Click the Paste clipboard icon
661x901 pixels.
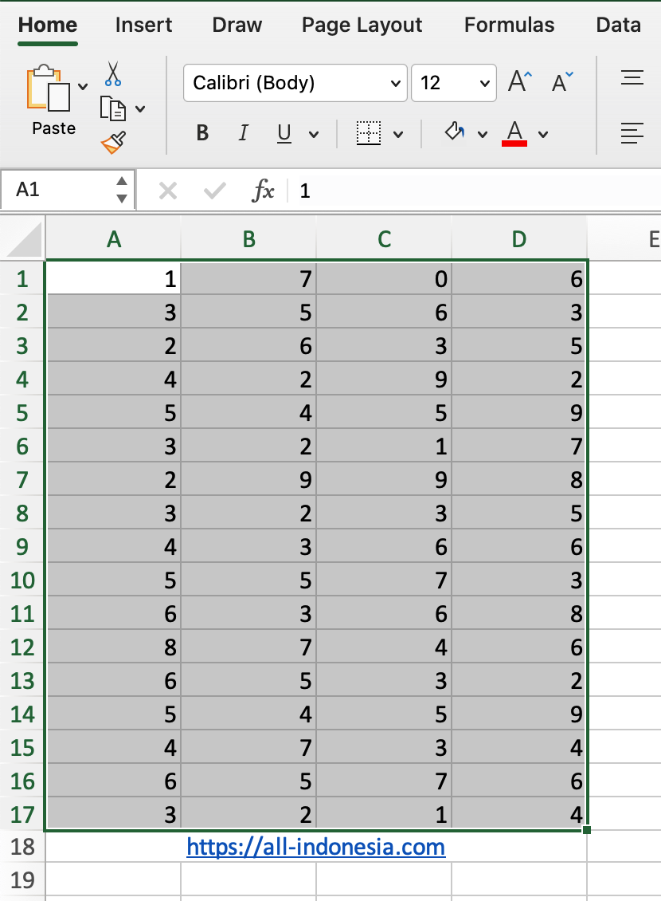[49, 88]
